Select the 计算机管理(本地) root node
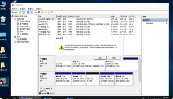This screenshot has height=99, width=173. [x=21, y=16]
